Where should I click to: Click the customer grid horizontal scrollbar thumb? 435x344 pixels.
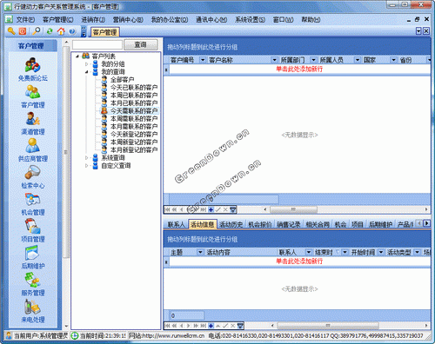click(x=293, y=209)
